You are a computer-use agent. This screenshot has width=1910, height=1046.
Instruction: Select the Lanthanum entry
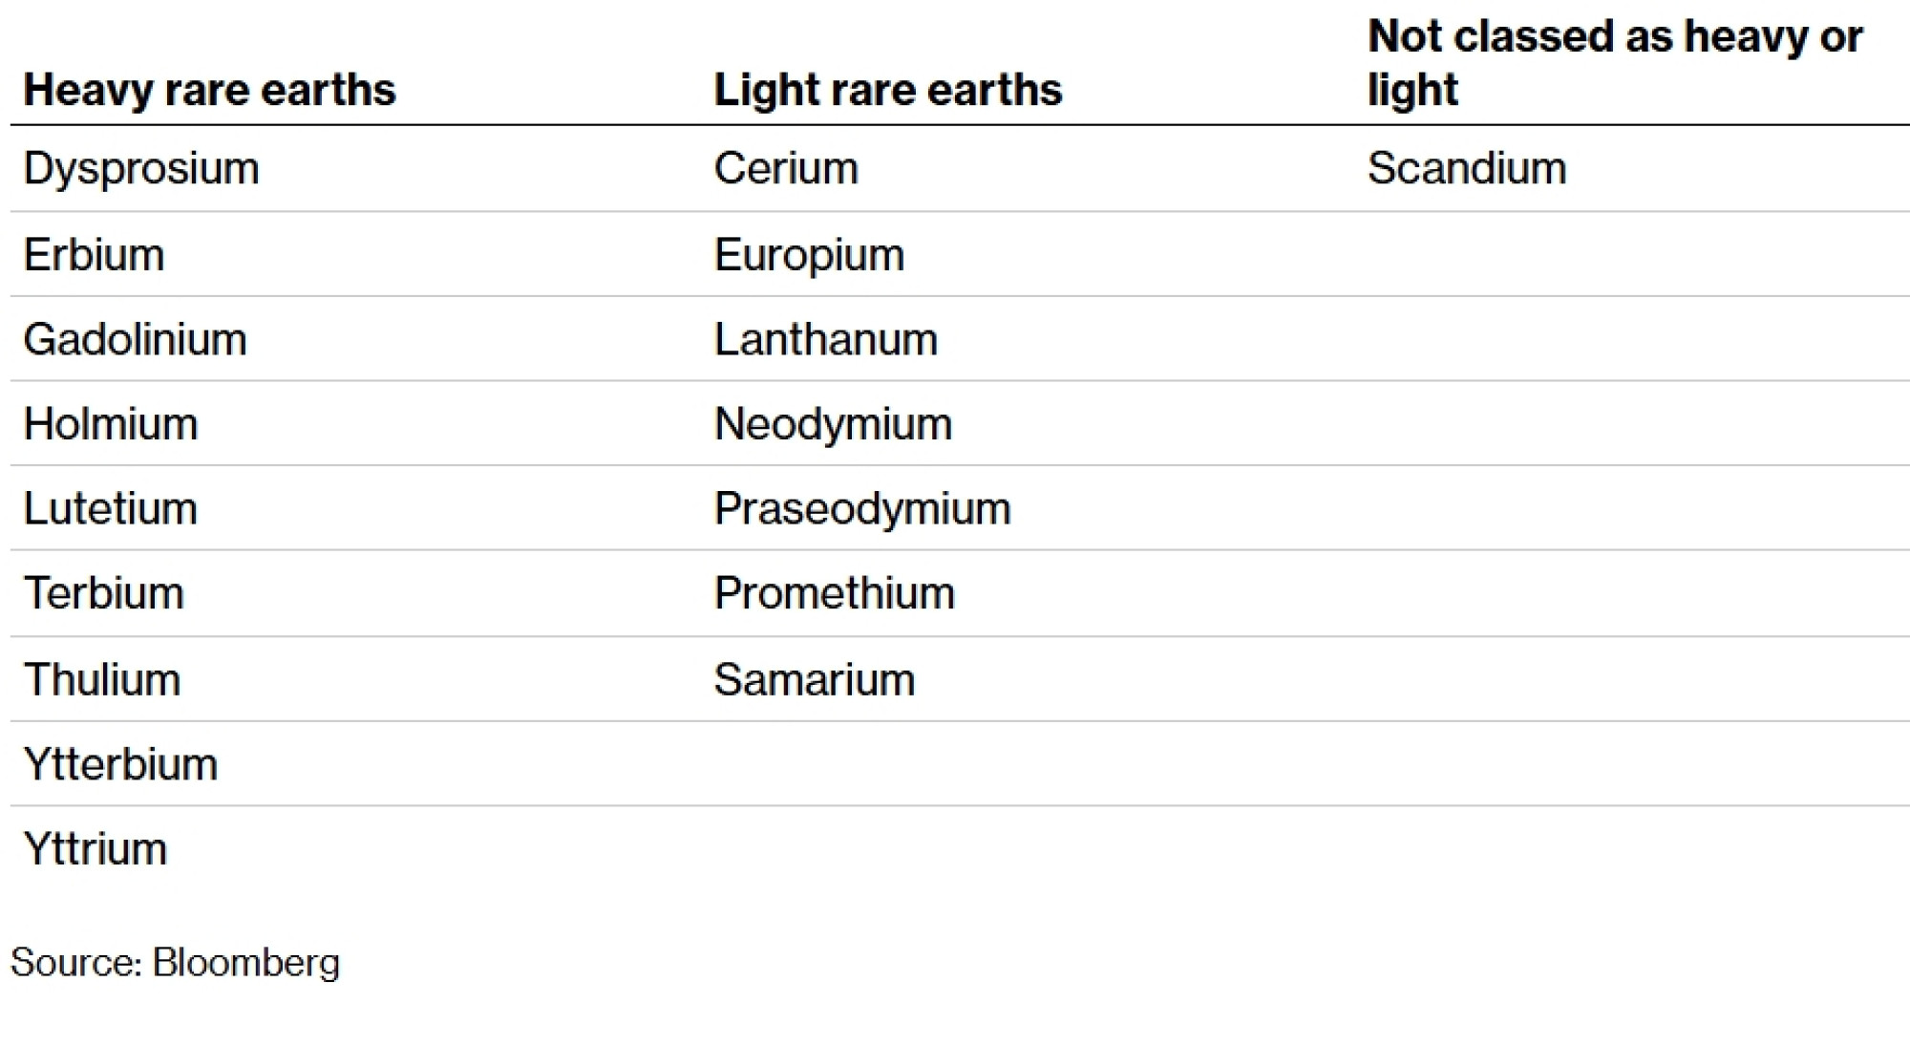(826, 339)
